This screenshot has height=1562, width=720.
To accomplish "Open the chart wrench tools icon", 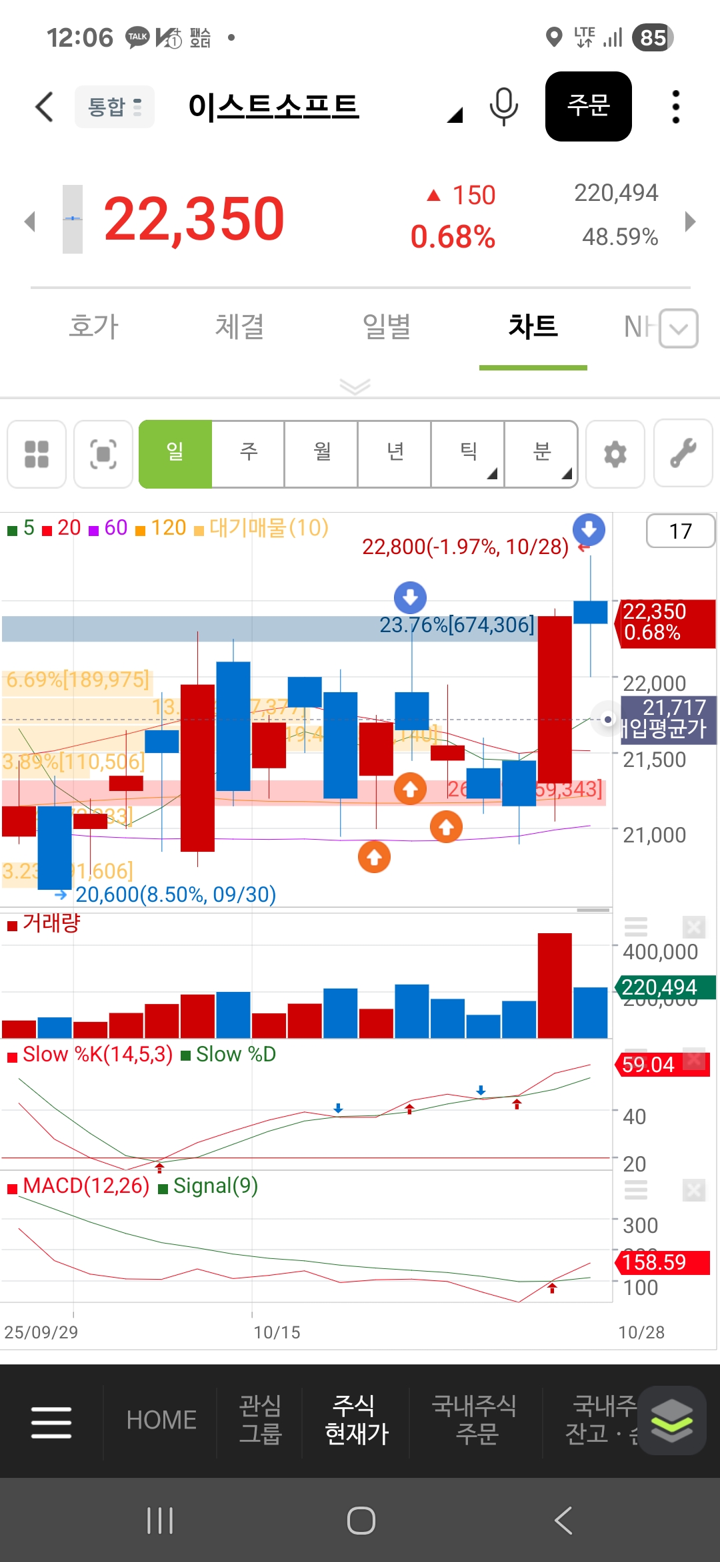I will pyautogui.click(x=683, y=454).
